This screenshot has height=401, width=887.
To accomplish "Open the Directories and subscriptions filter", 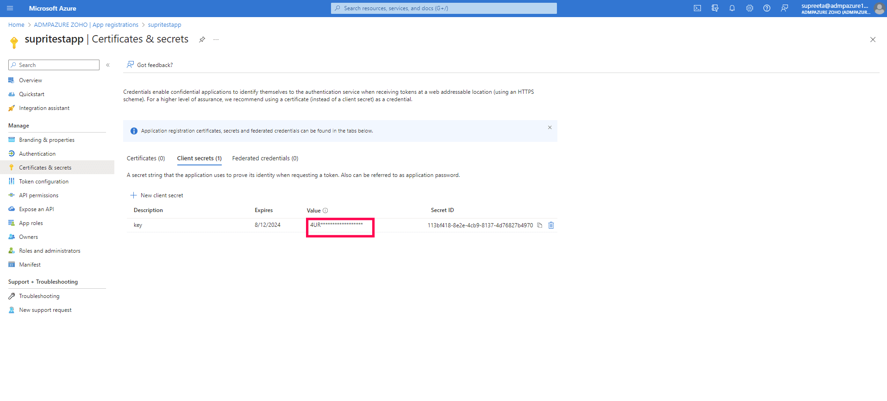I will (x=715, y=8).
